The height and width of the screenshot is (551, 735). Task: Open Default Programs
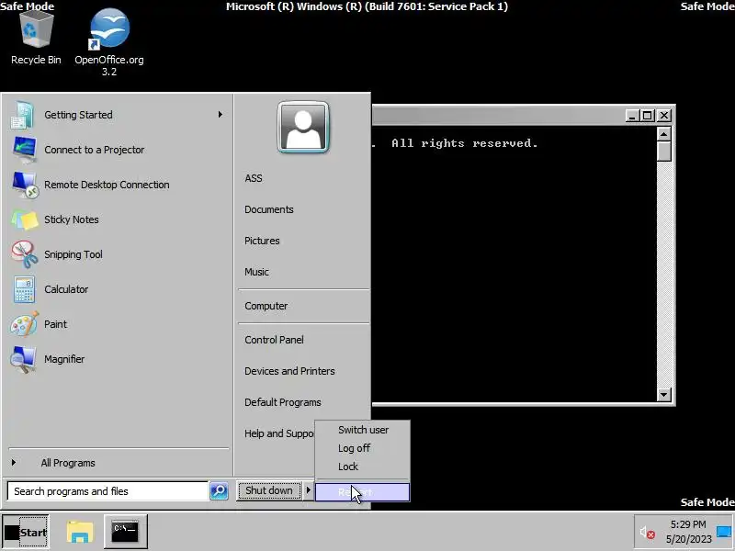pos(283,402)
